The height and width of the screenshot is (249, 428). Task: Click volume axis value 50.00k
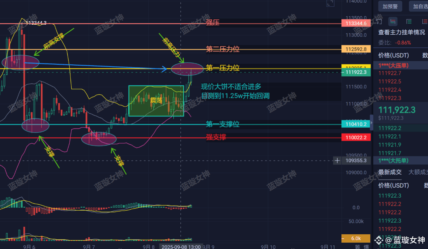pos(356,221)
